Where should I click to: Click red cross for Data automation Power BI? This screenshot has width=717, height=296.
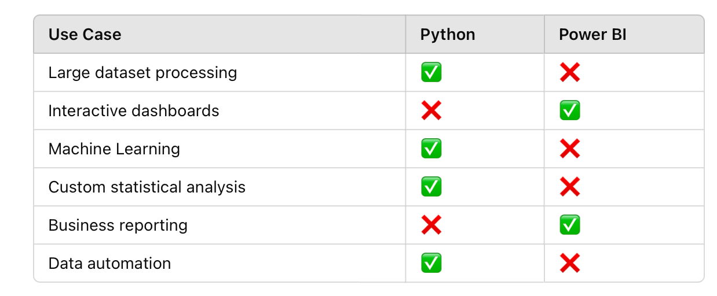pos(570,264)
